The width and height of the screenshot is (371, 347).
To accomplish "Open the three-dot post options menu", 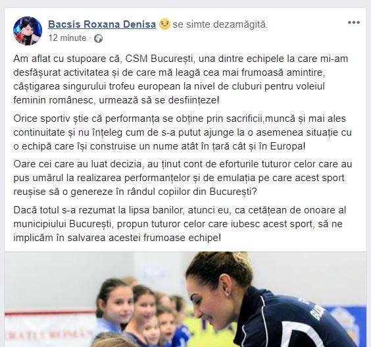I will [x=354, y=23].
